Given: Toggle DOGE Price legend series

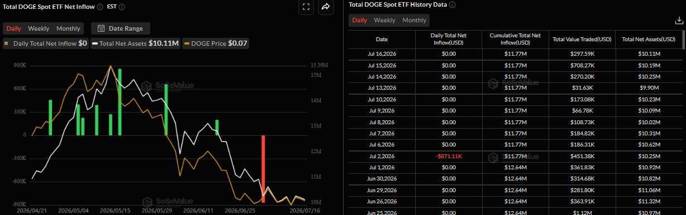Looking at the screenshot, I should coord(216,43).
